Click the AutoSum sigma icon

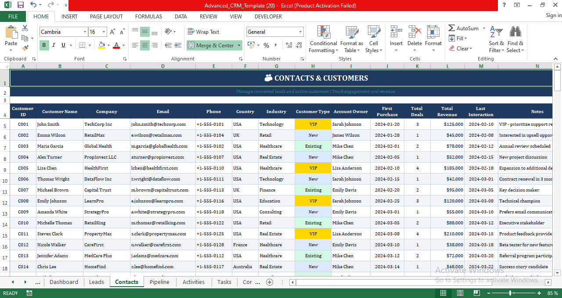pyautogui.click(x=452, y=28)
